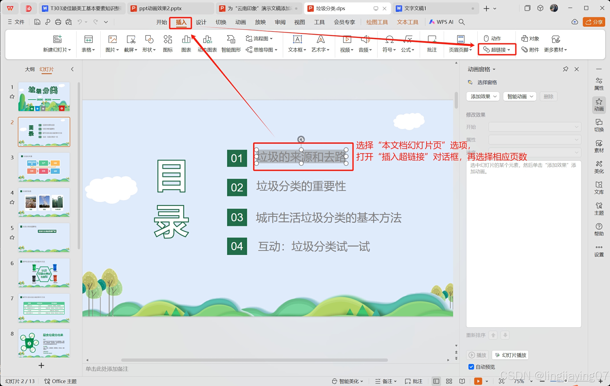Select slide 6 thumbnail
This screenshot has height=386, width=610.
(44, 273)
